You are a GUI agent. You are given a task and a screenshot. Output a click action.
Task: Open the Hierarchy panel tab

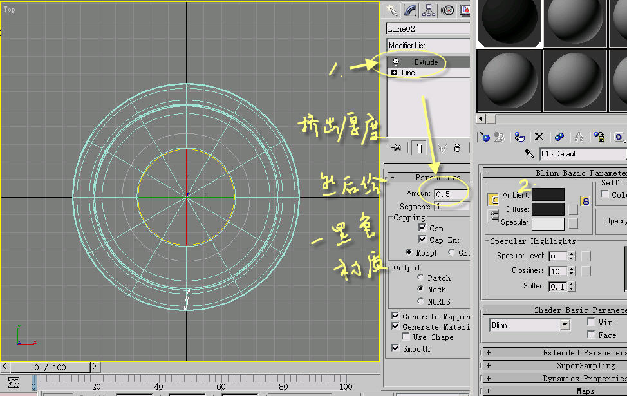[429, 10]
